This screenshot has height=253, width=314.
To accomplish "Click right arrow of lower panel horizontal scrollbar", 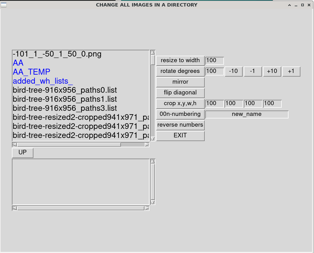I will [x=147, y=208].
